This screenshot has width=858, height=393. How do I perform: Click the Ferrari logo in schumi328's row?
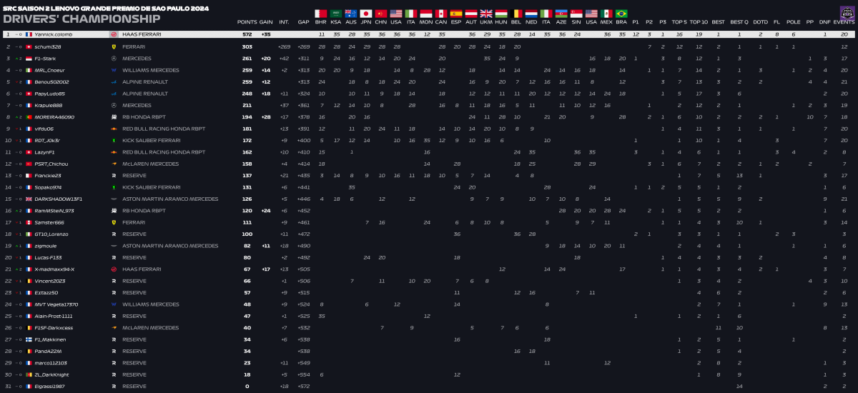(x=114, y=46)
